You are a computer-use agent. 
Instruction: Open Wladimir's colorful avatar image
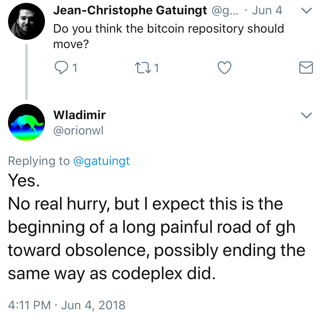[27, 123]
